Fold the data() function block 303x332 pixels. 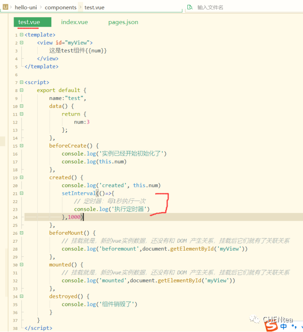21,106
